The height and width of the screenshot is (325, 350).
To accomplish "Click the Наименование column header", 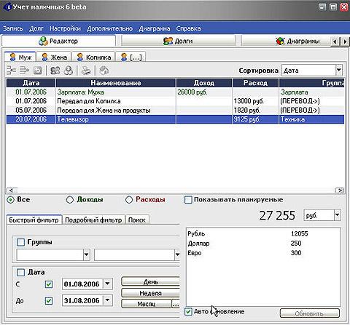I will click(116, 83).
